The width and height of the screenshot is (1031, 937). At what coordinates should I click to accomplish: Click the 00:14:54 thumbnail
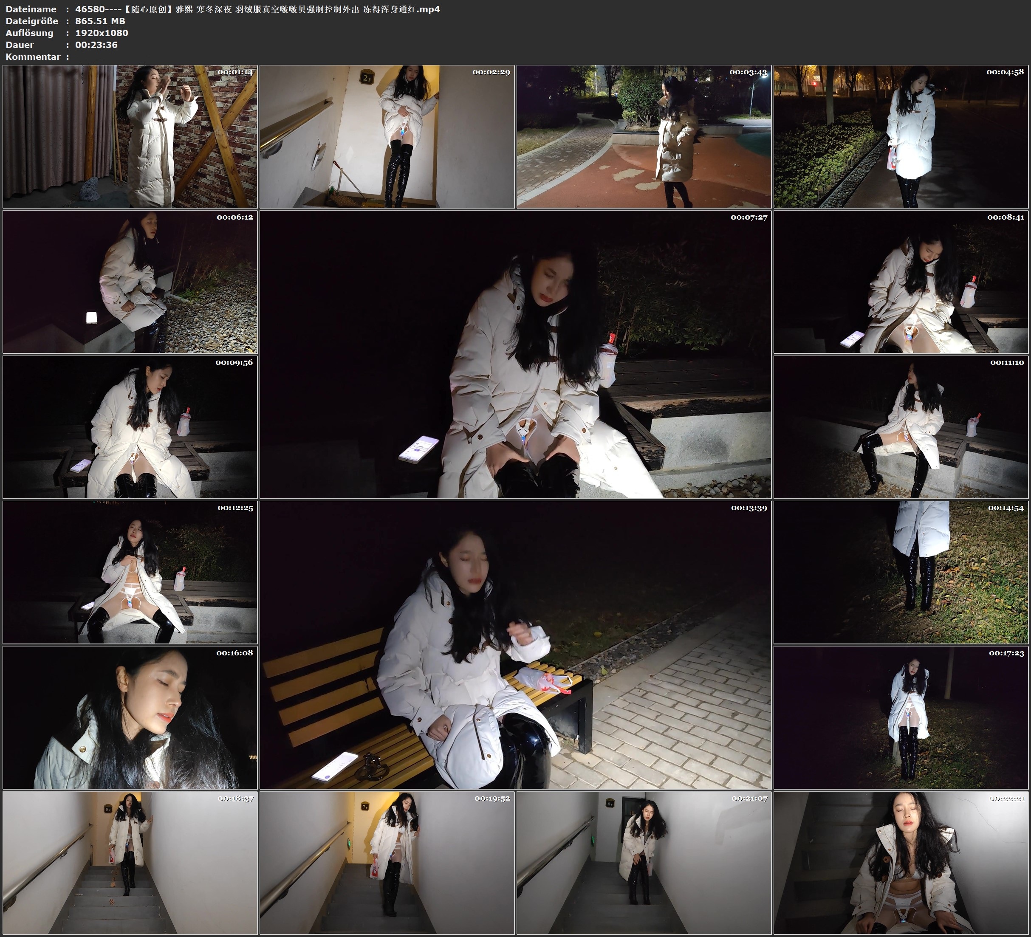(901, 572)
